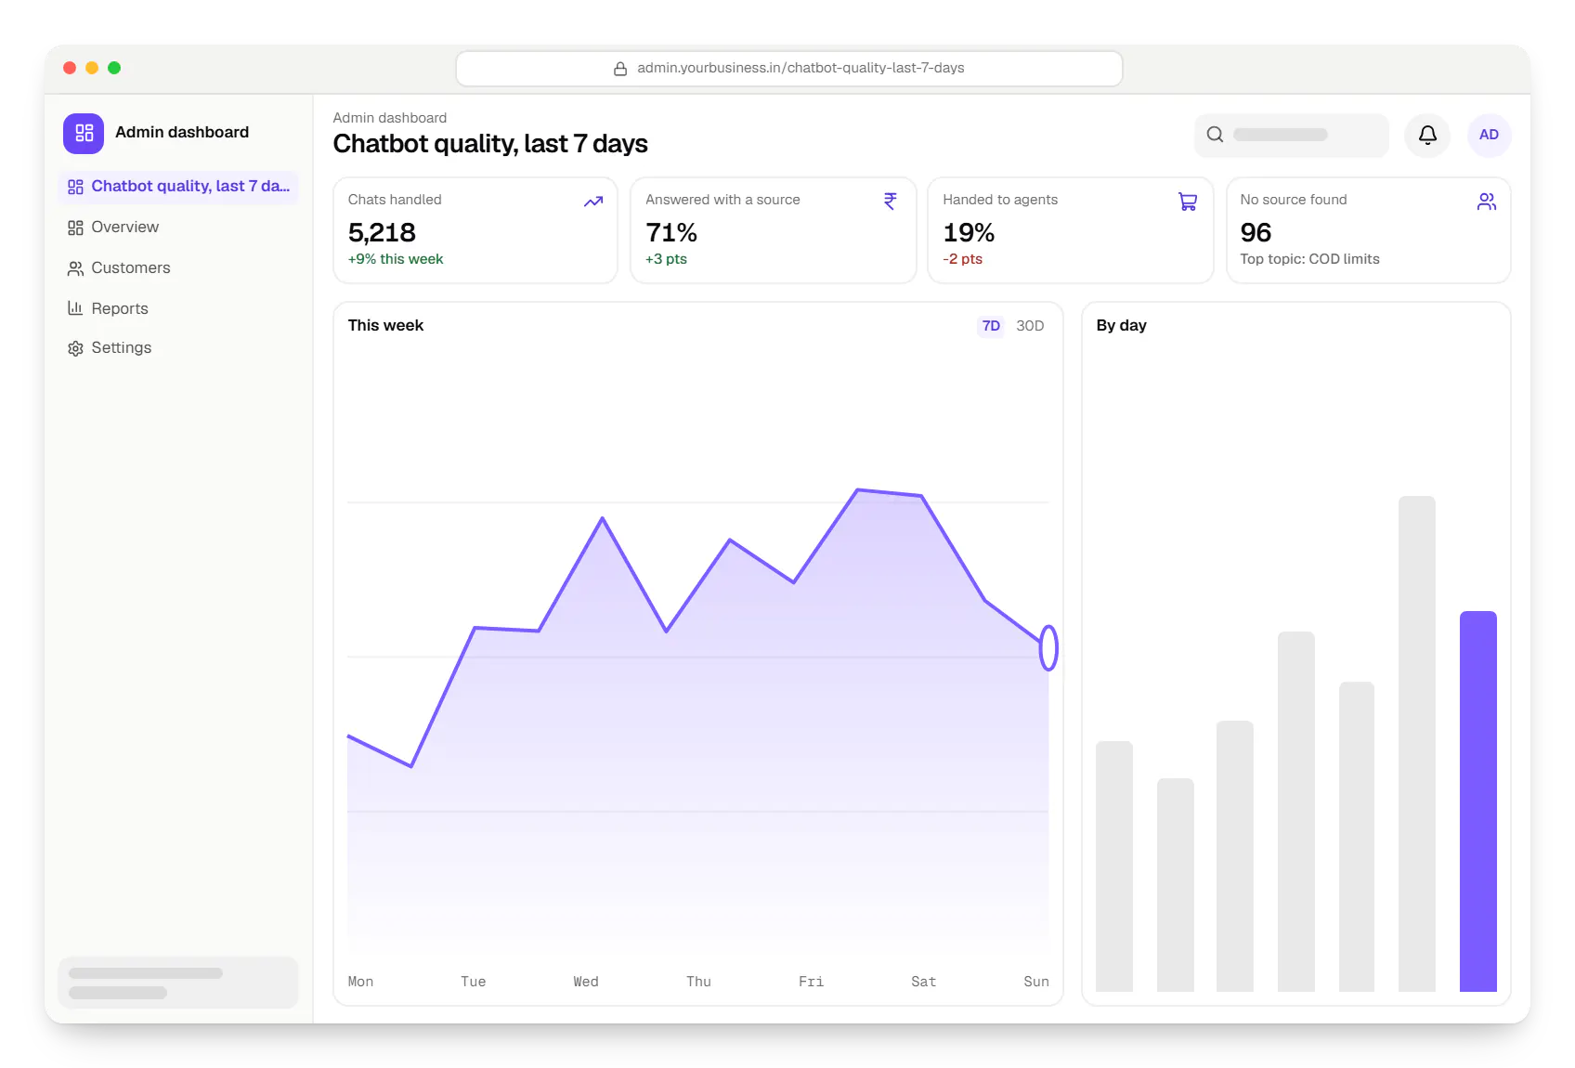Select the highlighted purple bar in By day

[1477, 801]
